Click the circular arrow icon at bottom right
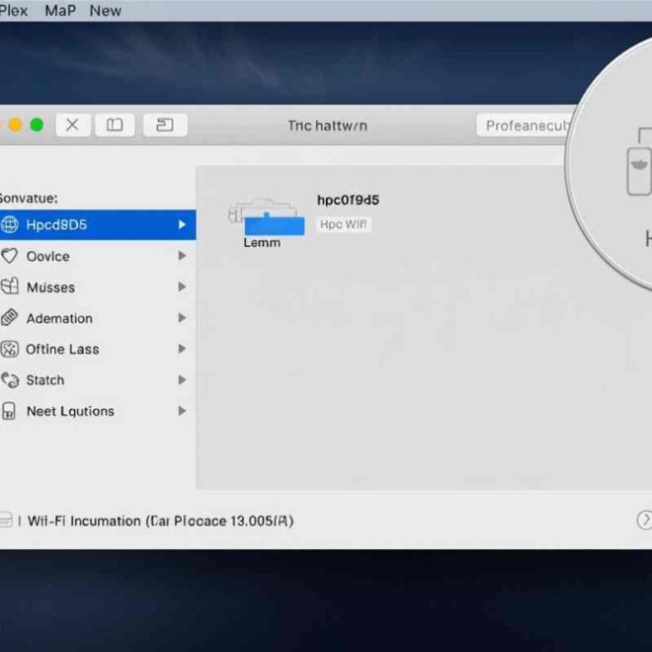The width and height of the screenshot is (652, 652). (644, 520)
